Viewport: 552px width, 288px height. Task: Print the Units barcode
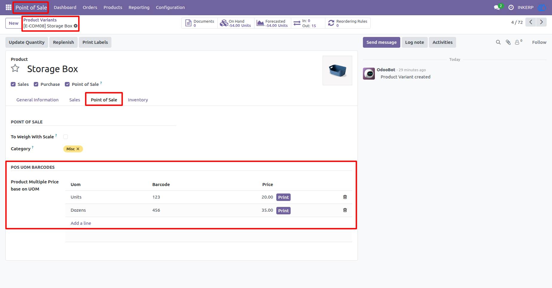point(283,197)
